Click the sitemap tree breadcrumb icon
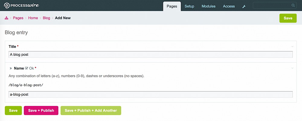The width and height of the screenshot is (302, 121). click(6, 18)
